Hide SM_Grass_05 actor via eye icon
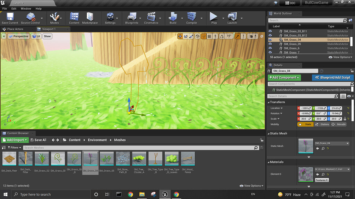Screen dimensions: 355x199 (x=270, y=44)
